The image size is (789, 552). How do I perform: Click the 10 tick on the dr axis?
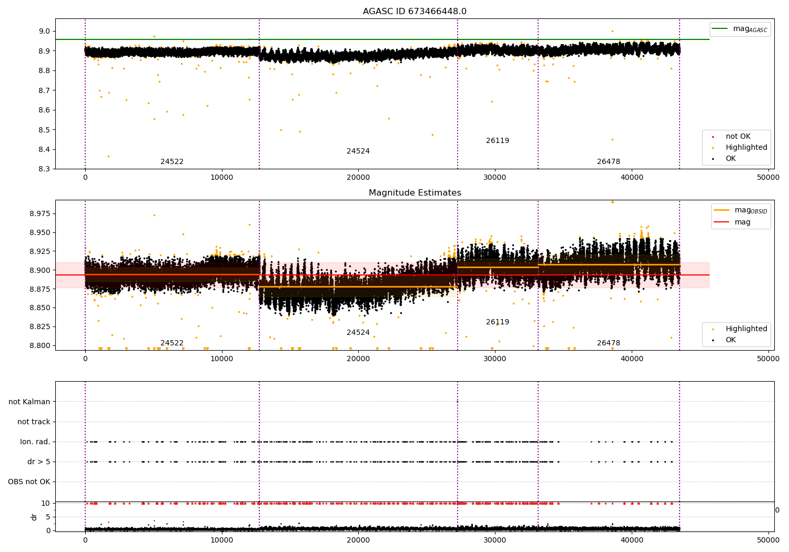pos(46,503)
